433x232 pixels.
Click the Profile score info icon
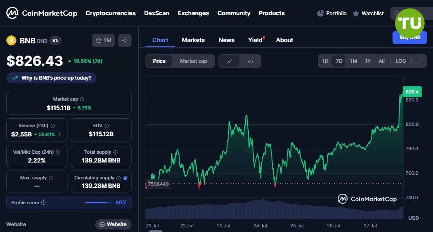43,203
